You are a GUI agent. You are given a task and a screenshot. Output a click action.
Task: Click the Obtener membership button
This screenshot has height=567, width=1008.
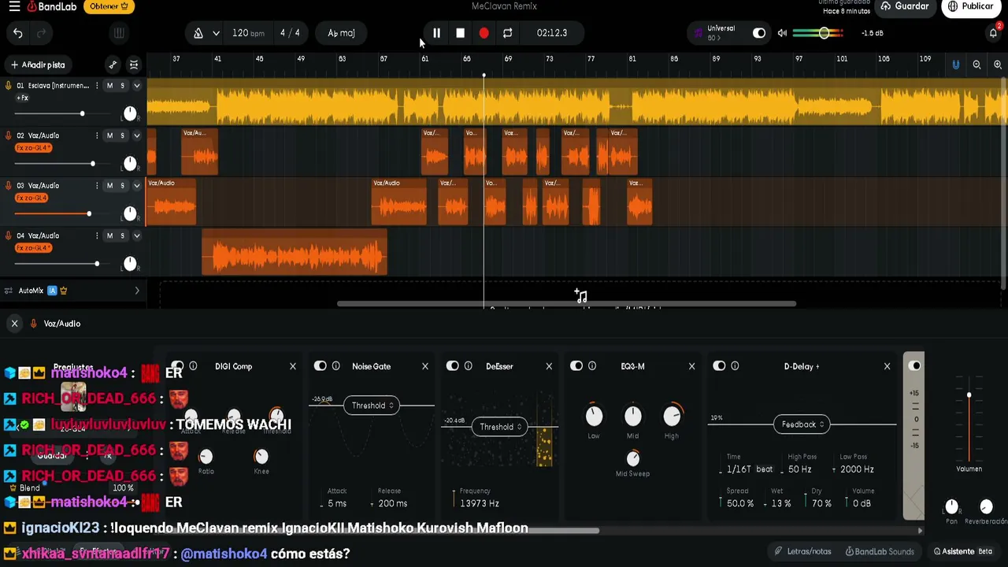coord(109,6)
